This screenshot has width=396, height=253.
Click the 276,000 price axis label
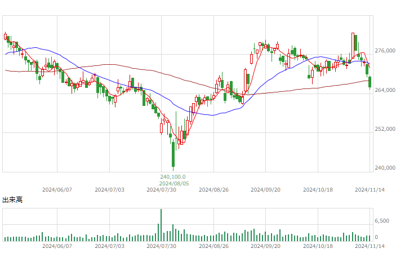[385, 51]
